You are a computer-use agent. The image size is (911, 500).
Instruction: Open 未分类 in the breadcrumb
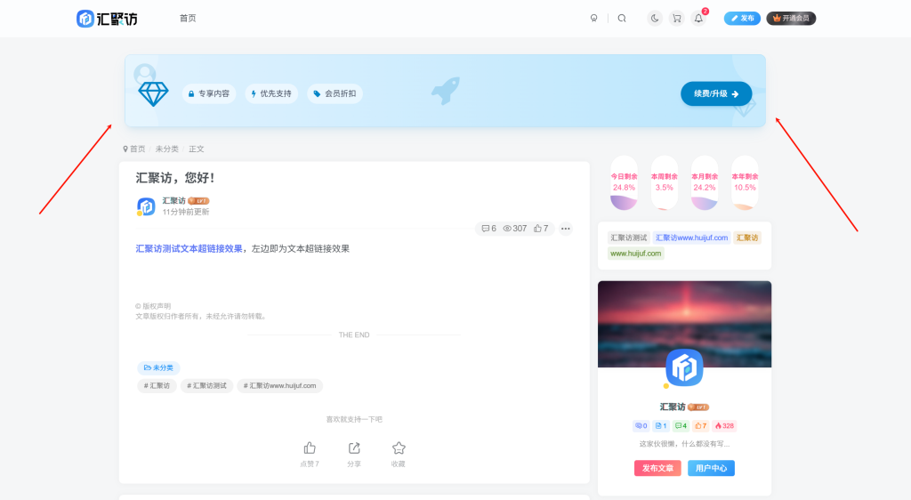pyautogui.click(x=166, y=149)
